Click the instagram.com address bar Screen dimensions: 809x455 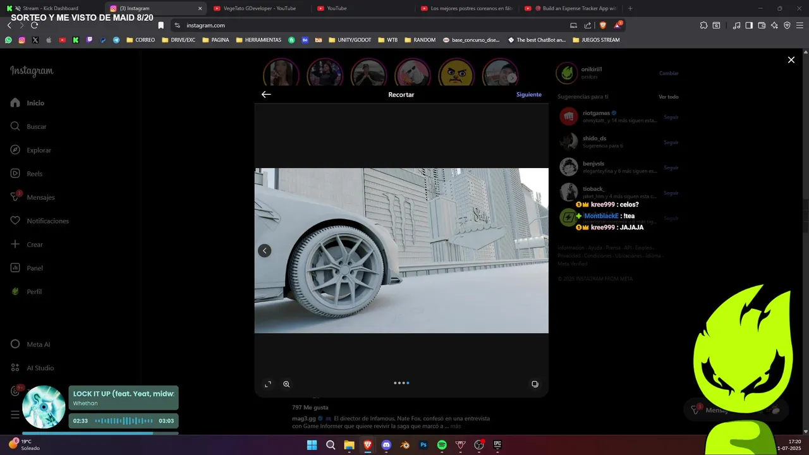tap(373, 25)
